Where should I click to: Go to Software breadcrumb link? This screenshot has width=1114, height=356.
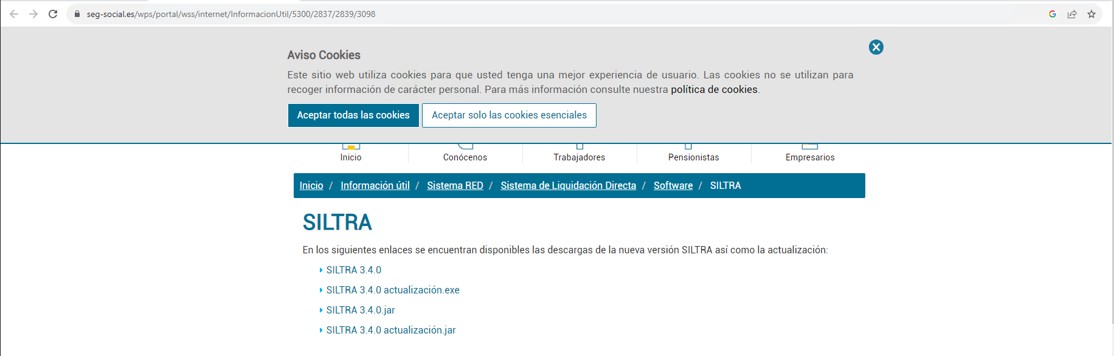[x=673, y=186]
